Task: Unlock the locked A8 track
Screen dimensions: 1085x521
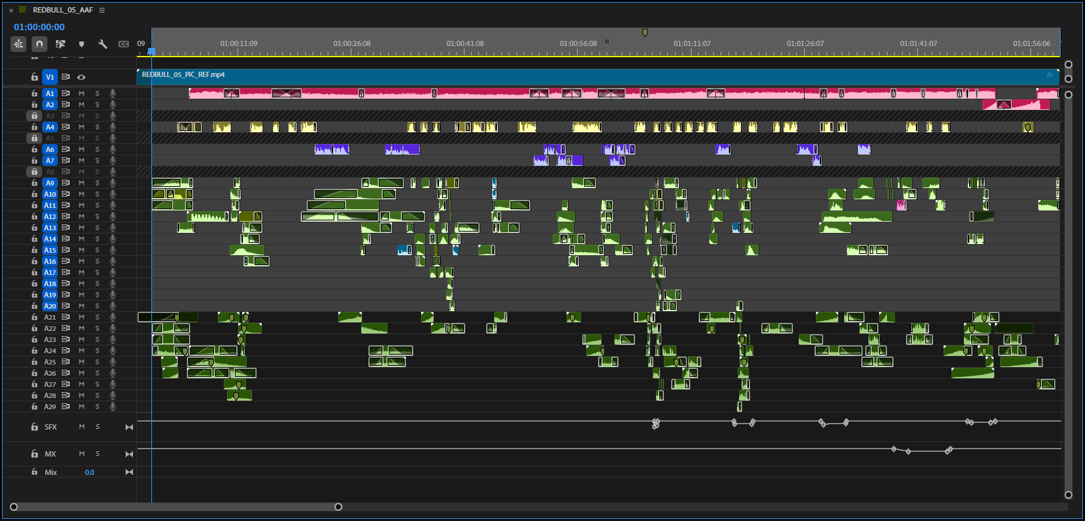Action: [35, 172]
